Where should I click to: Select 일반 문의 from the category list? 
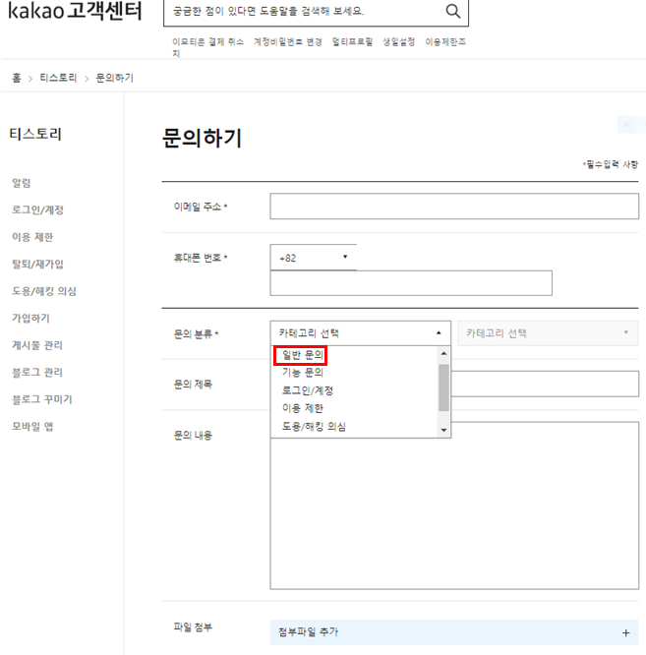tap(303, 355)
